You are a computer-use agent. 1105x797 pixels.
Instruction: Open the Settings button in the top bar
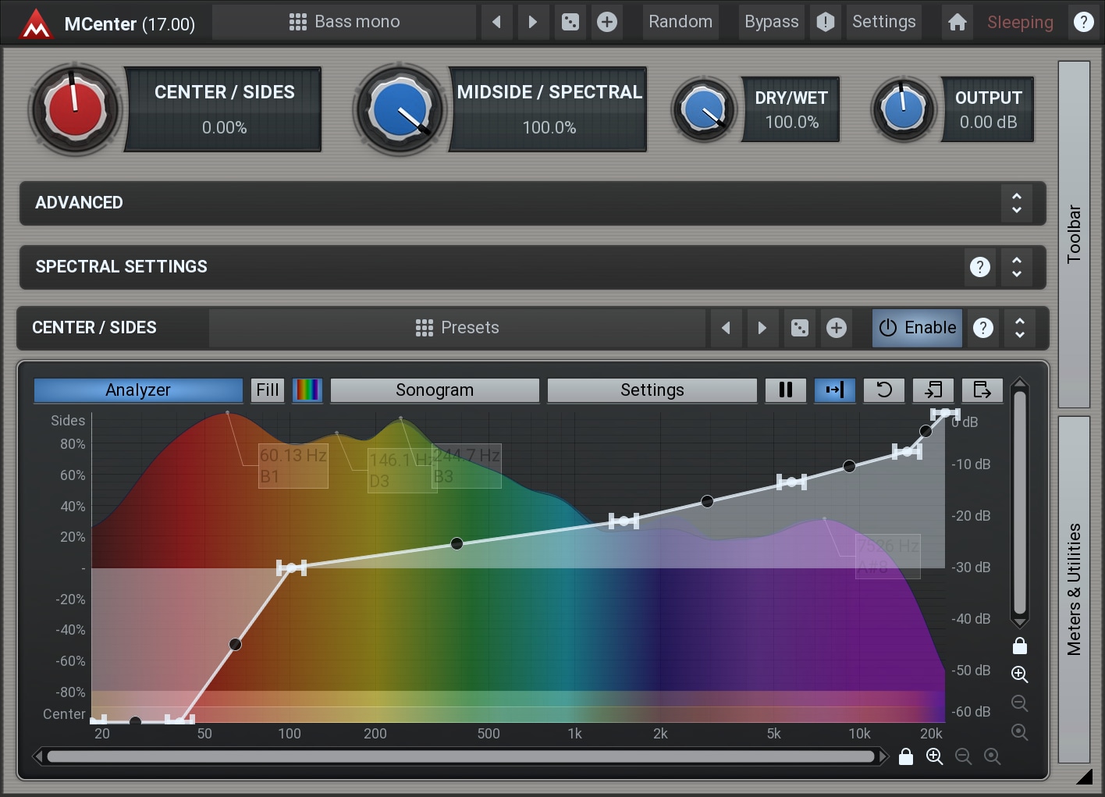point(883,22)
